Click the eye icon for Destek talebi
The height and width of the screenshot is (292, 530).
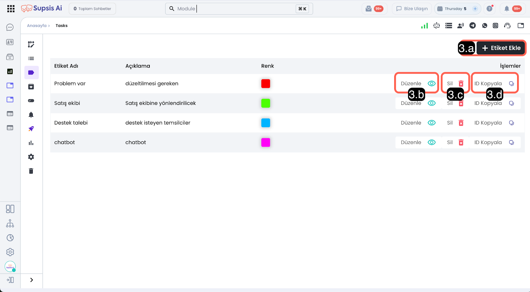432,123
